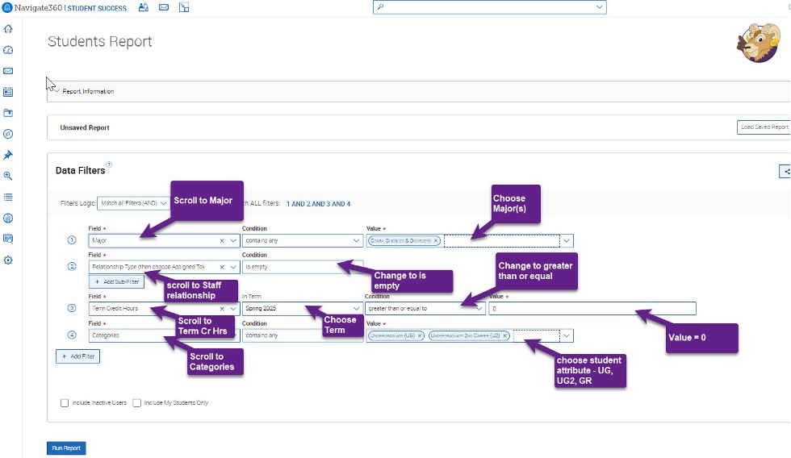Open the magnifier Advanced Search sidebar icon

click(x=8, y=176)
